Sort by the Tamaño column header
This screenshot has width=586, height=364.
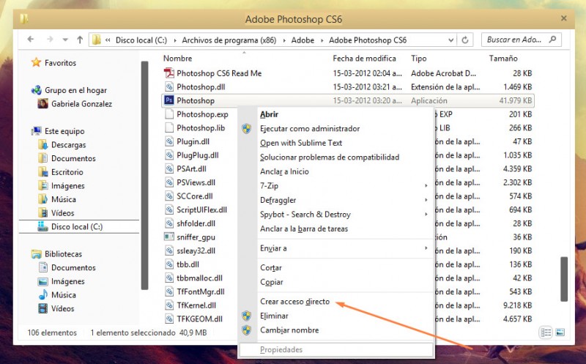coord(503,59)
